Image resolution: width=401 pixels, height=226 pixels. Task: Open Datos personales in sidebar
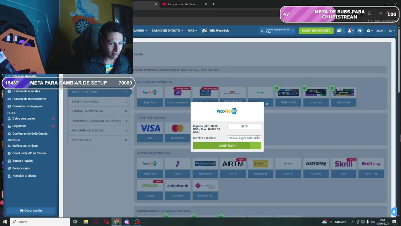[x=24, y=119]
